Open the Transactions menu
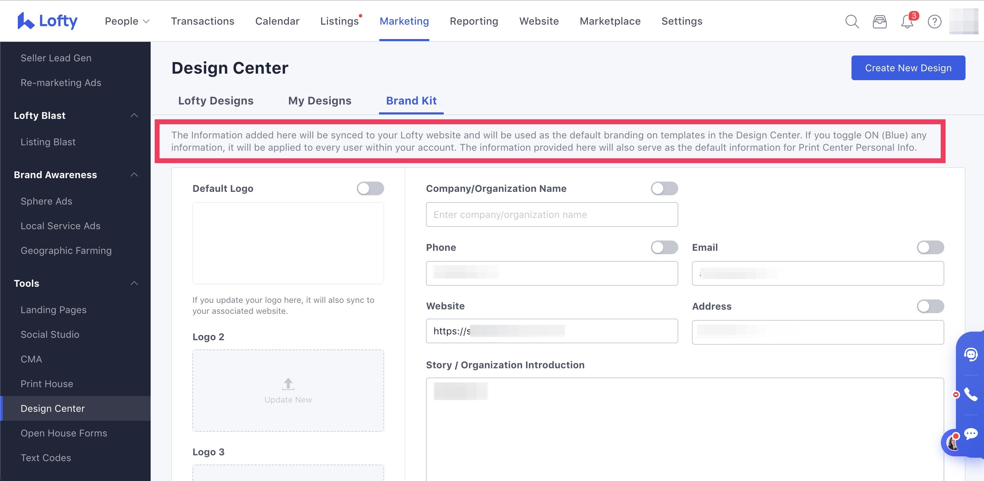 [x=202, y=21]
